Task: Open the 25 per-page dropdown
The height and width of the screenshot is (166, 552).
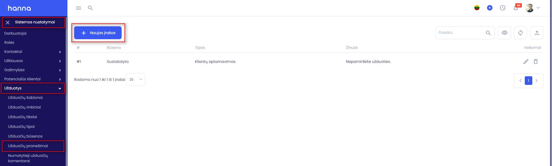Action: click(x=136, y=80)
